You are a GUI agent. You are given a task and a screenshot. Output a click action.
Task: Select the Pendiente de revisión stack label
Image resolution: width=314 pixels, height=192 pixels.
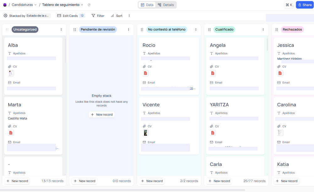tap(98, 29)
